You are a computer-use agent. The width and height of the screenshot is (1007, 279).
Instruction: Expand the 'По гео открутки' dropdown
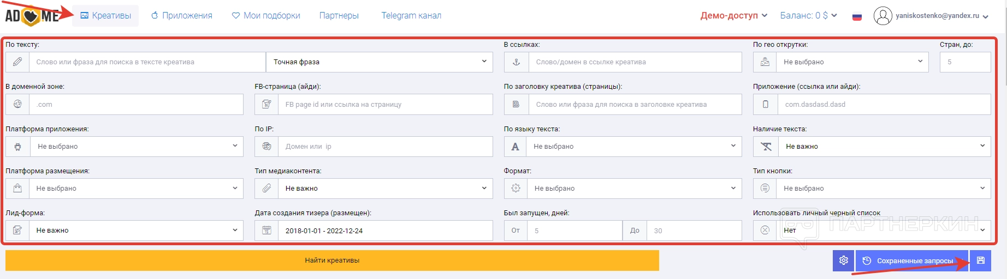coord(852,62)
